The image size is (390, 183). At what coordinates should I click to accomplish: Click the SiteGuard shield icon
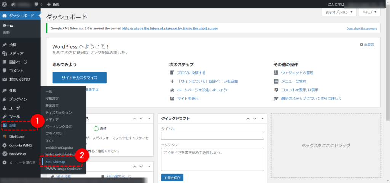[x=4, y=137]
